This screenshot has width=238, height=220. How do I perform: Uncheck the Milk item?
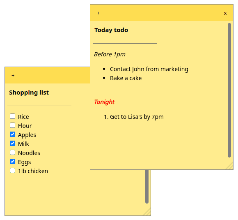pyautogui.click(x=12, y=144)
